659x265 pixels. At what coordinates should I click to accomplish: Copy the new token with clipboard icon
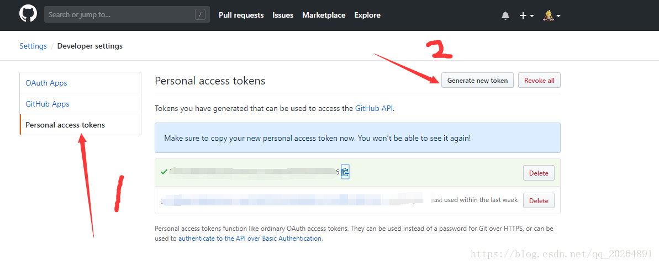click(x=345, y=172)
